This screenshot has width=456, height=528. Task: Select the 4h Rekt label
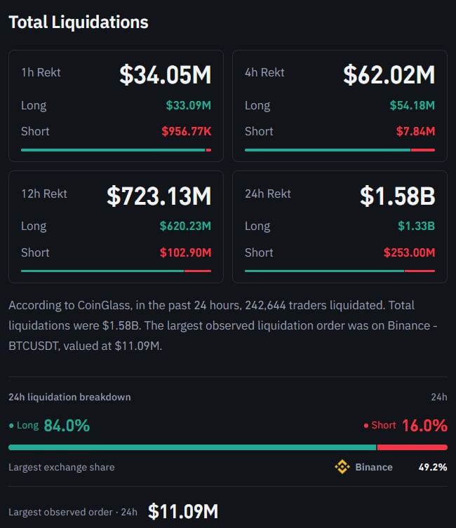[x=264, y=72]
